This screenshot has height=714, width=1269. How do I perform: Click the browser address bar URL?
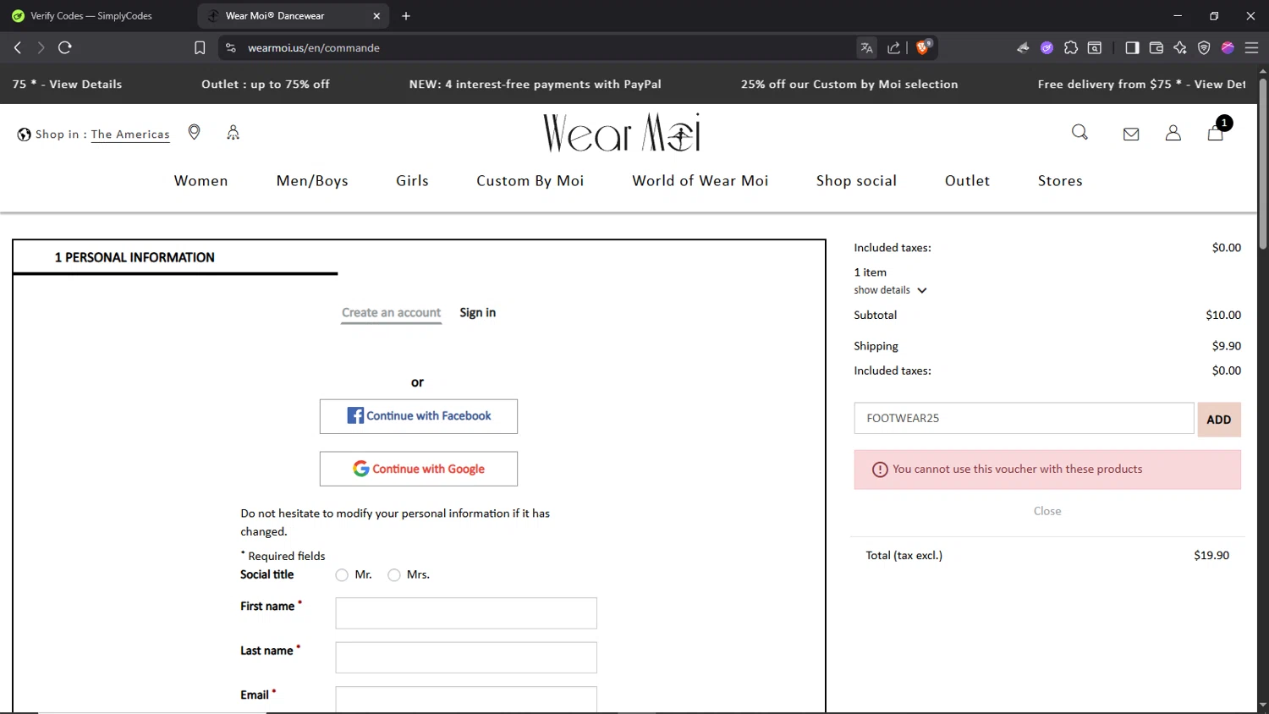click(x=314, y=48)
